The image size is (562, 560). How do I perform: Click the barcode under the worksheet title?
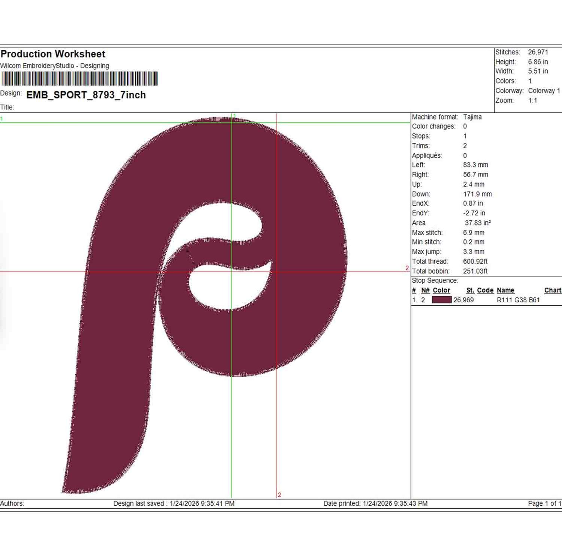[79, 79]
